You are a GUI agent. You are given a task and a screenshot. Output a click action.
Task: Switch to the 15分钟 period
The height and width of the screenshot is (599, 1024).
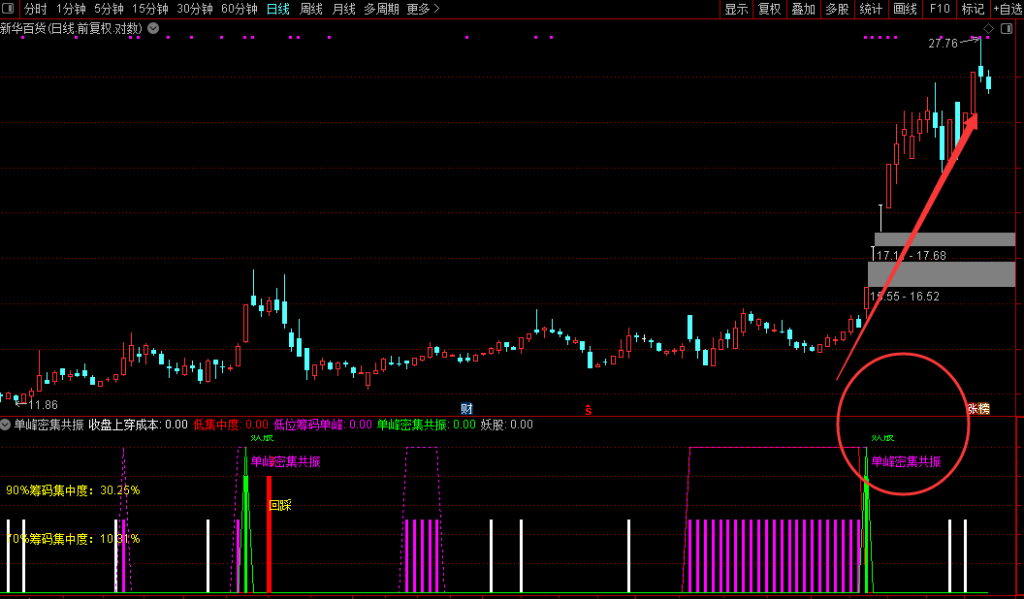point(149,9)
